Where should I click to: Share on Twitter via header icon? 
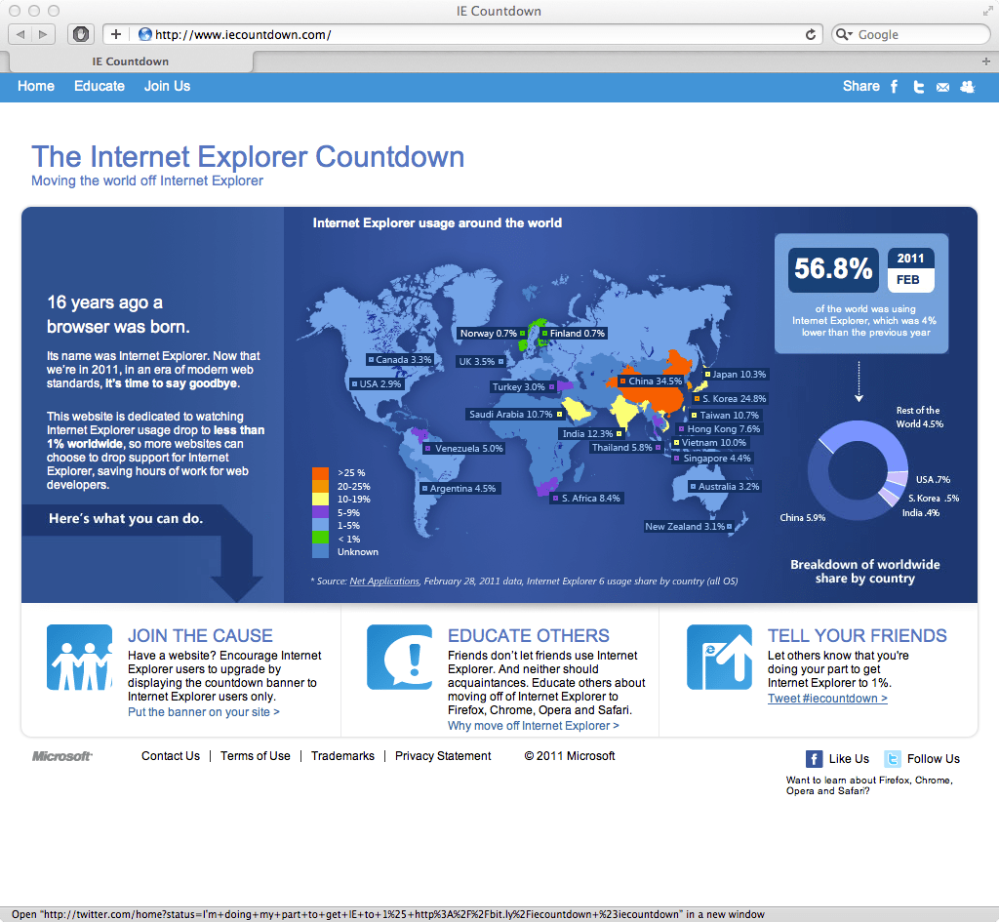[x=919, y=87]
